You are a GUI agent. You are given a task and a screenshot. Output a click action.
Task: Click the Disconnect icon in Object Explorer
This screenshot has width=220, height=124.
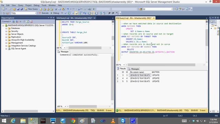coord(17,21)
